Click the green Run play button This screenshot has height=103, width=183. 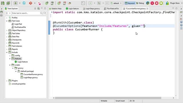tap(90, 3)
